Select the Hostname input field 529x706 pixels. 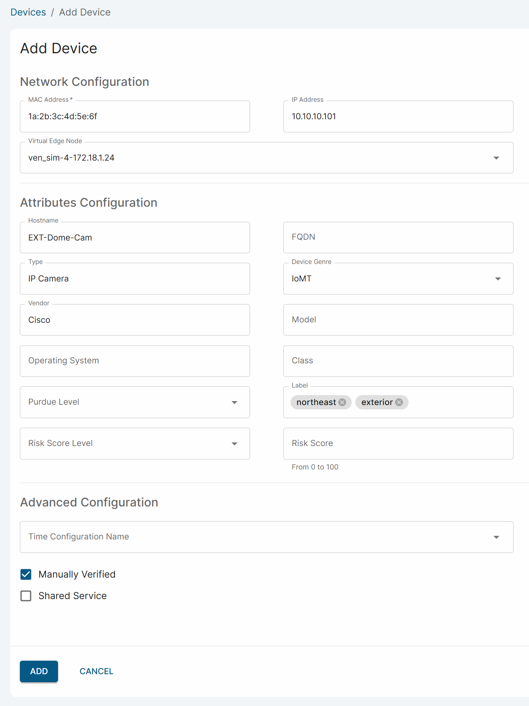coord(135,238)
